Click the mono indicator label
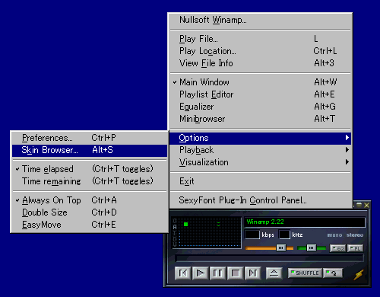Screen dimensions: 380x297 (x=334, y=235)
